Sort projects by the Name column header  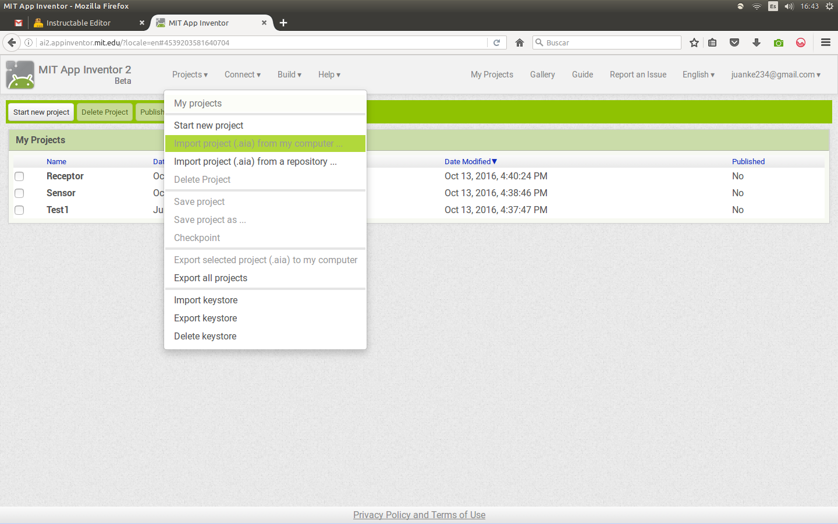[x=56, y=161]
